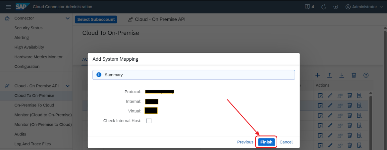Toggle the Check Internal Host checkbox
Viewport: 387px width, 150px height.
pos(149,121)
